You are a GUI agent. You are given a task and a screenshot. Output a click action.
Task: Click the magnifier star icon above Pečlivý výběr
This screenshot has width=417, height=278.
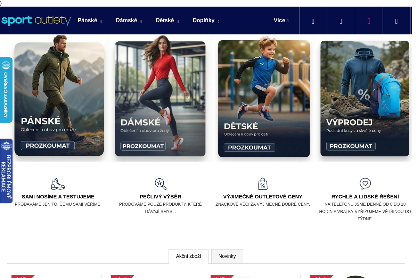coord(161,184)
